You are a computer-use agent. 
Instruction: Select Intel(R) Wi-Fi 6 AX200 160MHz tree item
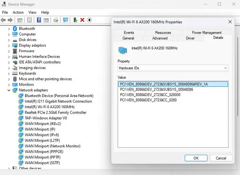point(50,107)
